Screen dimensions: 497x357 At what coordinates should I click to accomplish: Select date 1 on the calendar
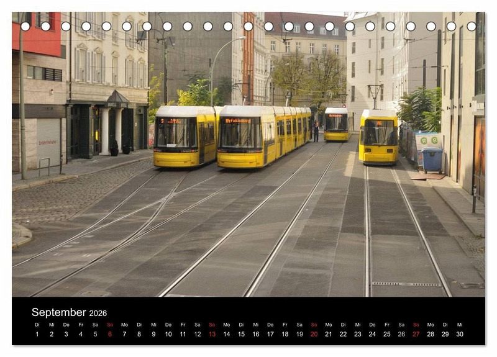click(37, 334)
